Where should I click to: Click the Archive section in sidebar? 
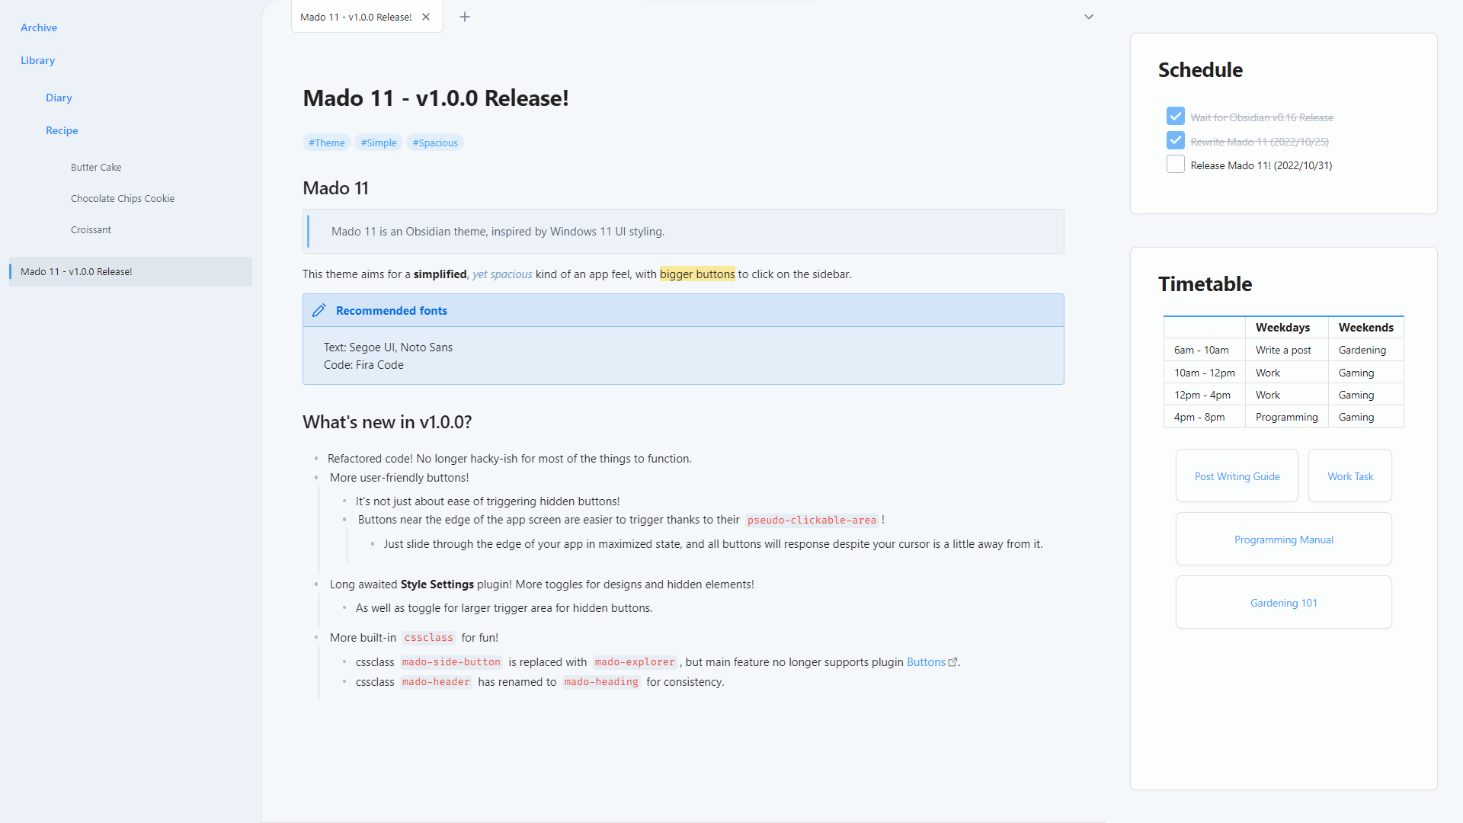[x=38, y=27]
